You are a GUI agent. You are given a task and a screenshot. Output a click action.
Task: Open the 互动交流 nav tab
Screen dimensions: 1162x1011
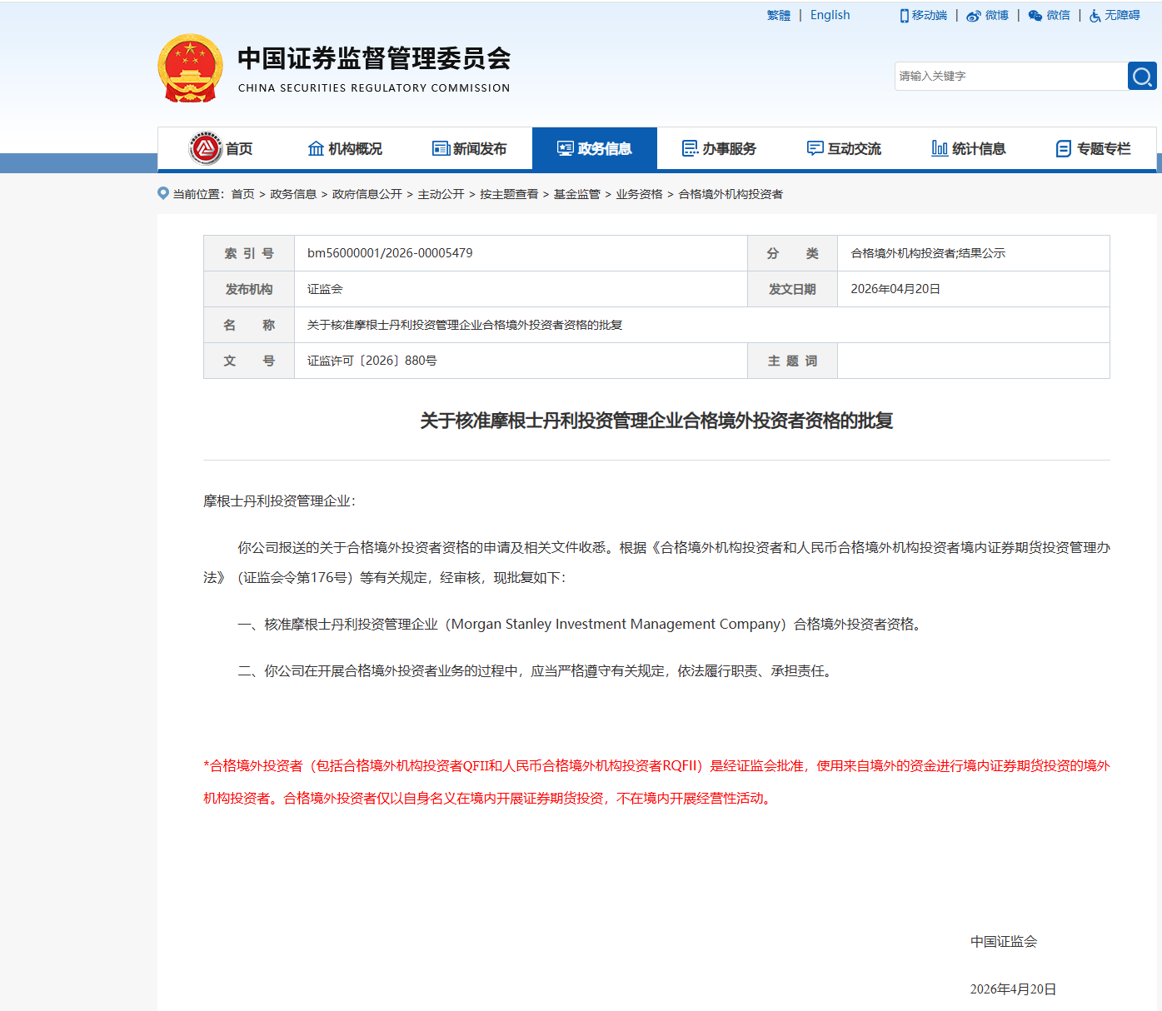[845, 148]
